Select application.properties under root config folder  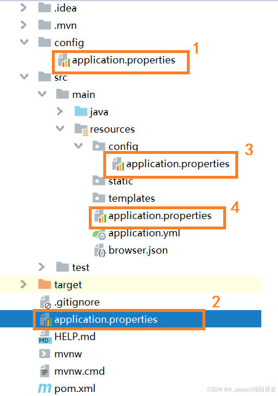pyautogui.click(x=117, y=61)
